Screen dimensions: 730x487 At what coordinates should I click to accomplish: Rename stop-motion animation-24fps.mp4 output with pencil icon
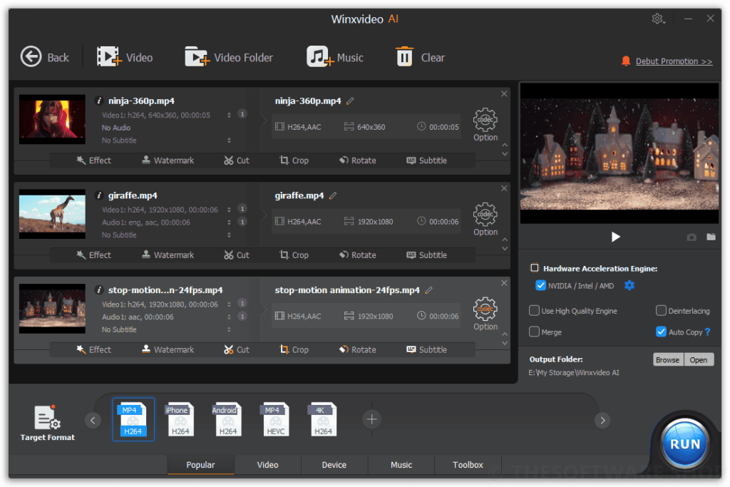pyautogui.click(x=428, y=289)
